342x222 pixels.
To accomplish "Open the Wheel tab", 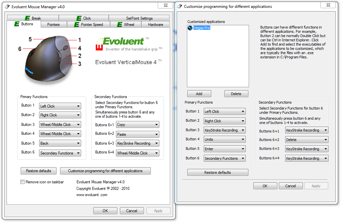I will coord(125,25).
